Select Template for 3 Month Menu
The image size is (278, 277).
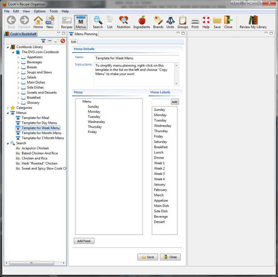[43, 138]
